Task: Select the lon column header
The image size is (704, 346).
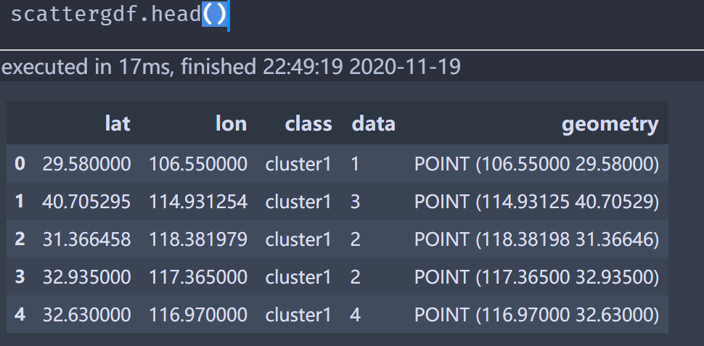Action: coord(231,124)
